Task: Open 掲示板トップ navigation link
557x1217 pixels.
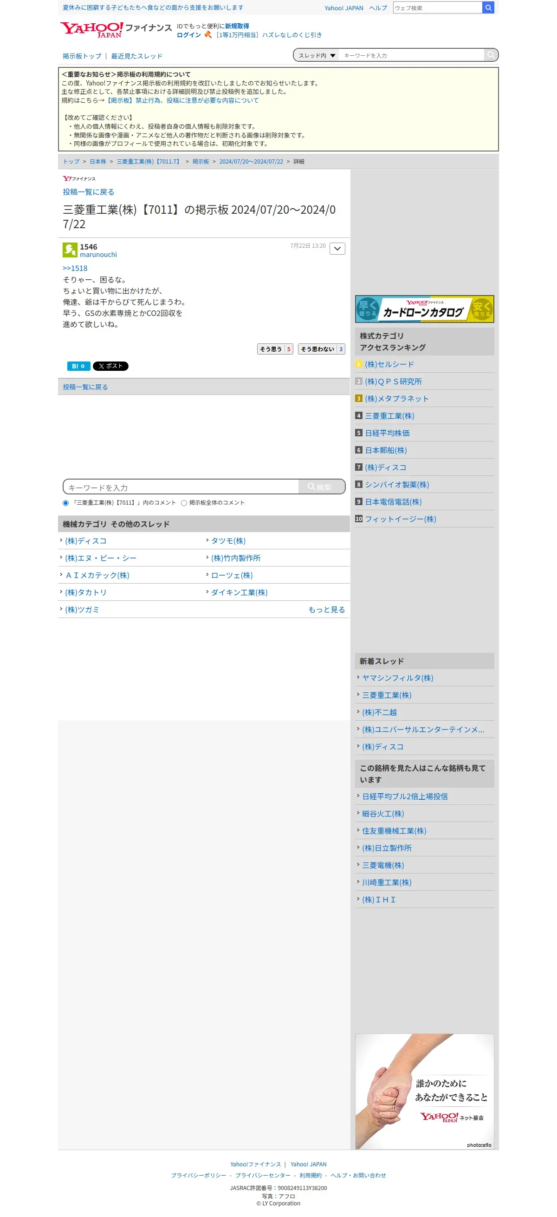Action: tap(82, 56)
